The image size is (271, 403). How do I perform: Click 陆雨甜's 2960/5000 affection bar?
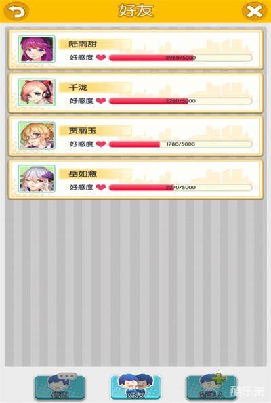click(x=180, y=58)
